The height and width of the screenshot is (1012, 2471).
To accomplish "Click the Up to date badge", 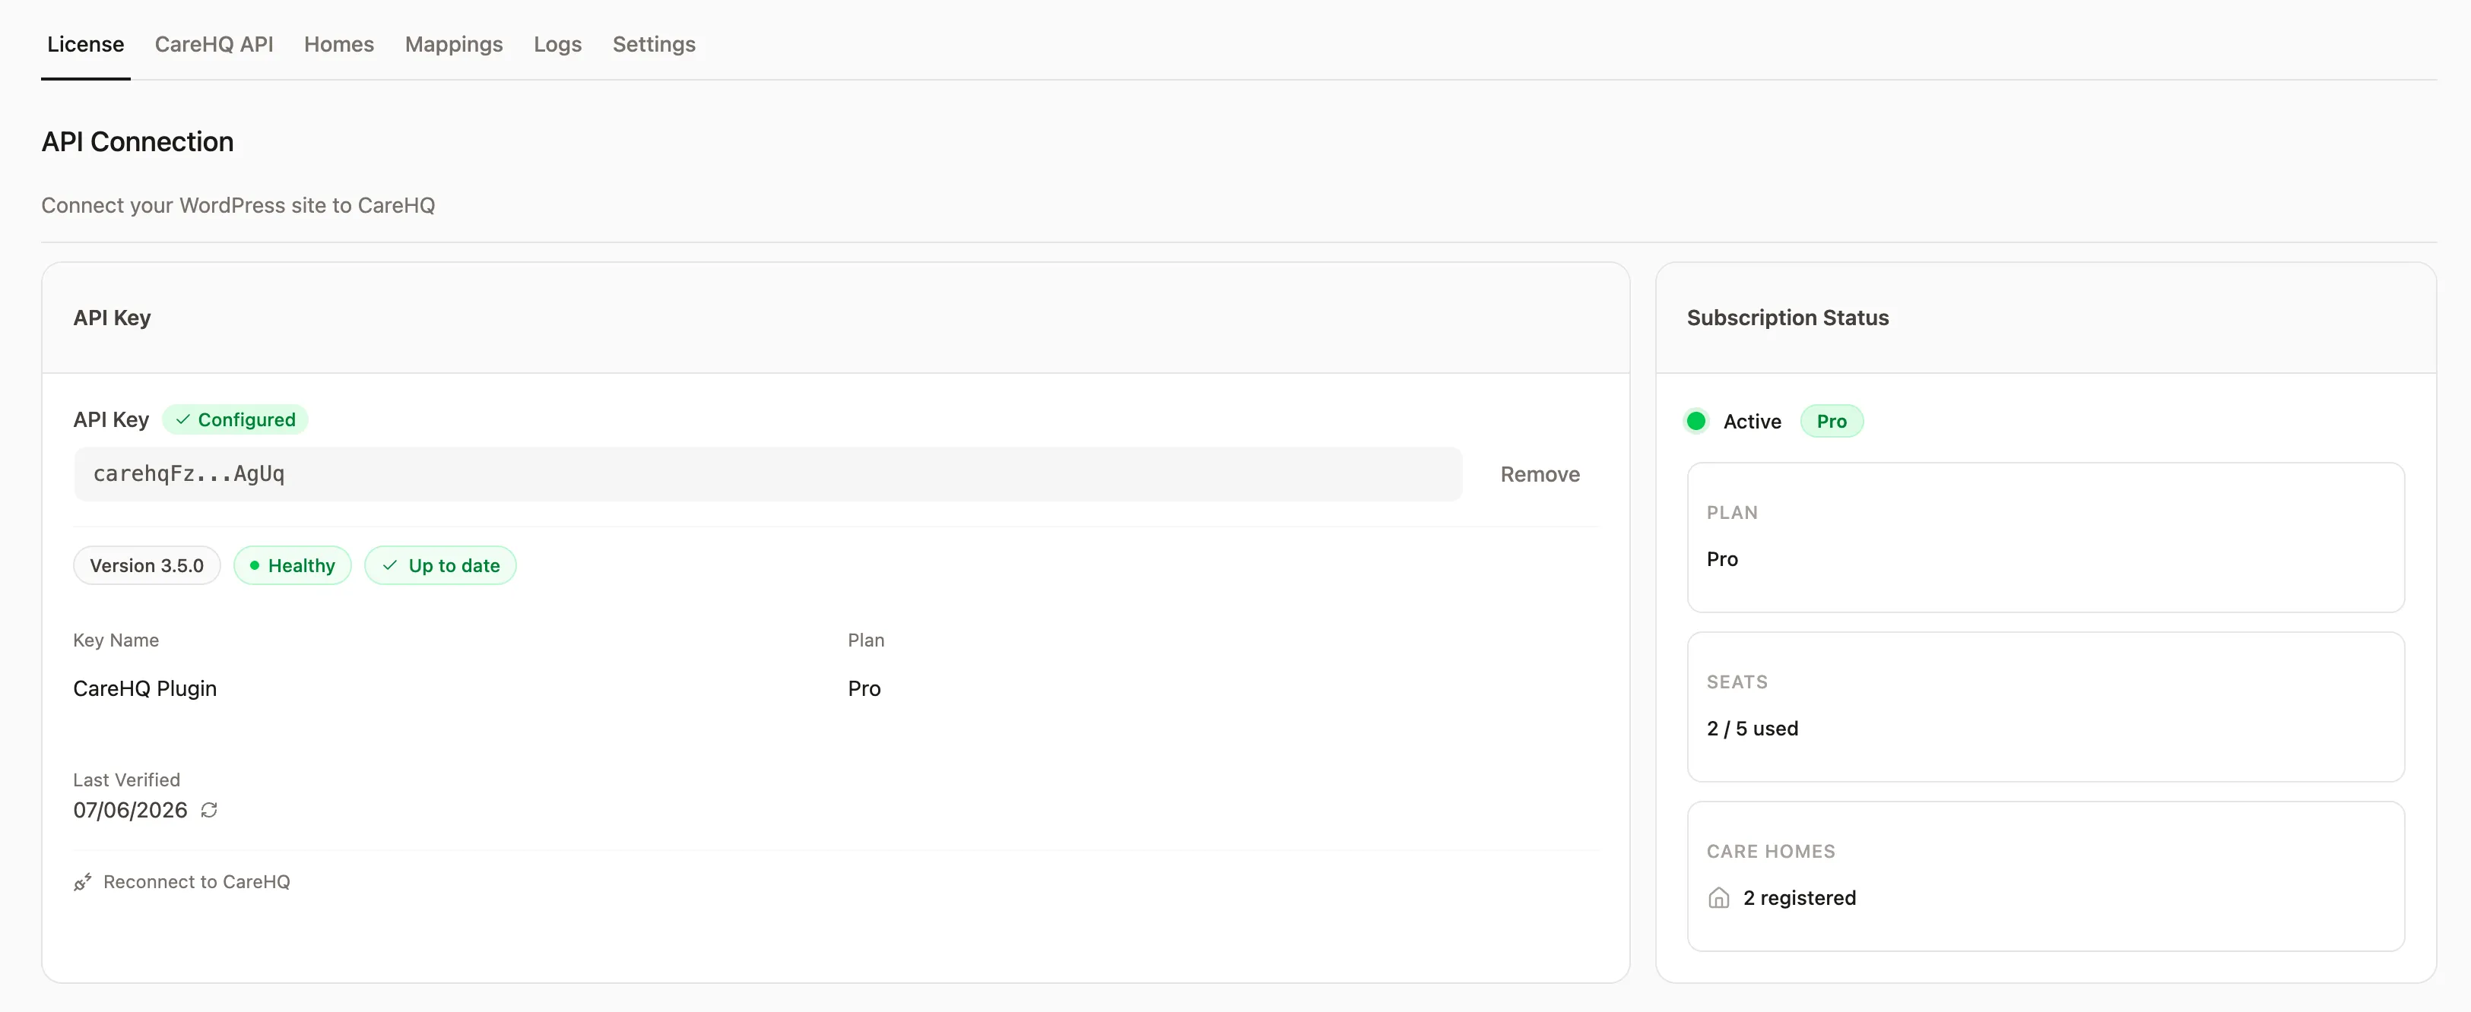I will click(x=440, y=565).
